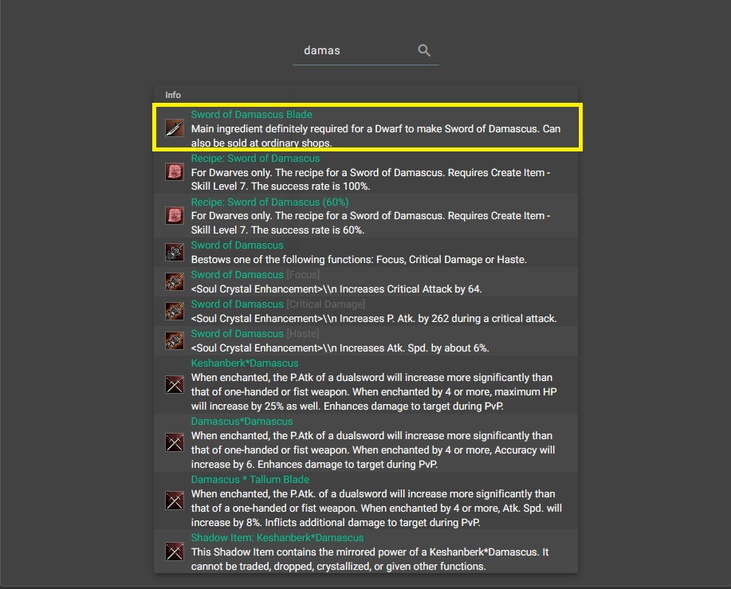Viewport: 731px width, 589px height.
Task: Click the Sword of Damascus Blade icon
Action: tap(175, 128)
